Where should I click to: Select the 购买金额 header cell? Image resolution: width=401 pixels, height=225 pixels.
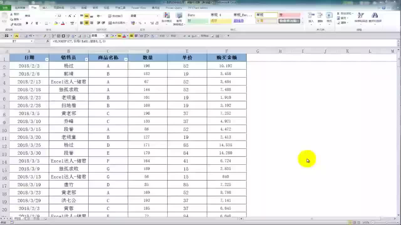[x=227, y=57]
